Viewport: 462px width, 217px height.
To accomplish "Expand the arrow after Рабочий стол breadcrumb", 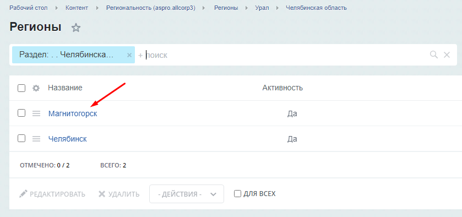I will pos(56,8).
